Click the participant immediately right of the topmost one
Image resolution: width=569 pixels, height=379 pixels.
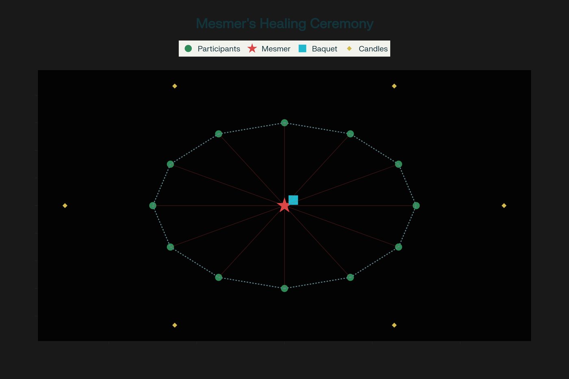(350, 134)
